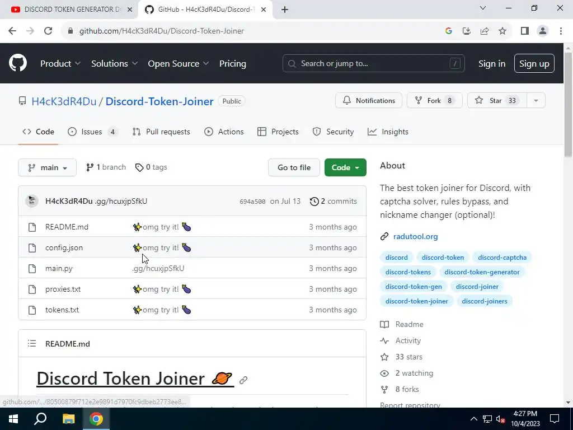Open the Pricing link

click(x=232, y=63)
